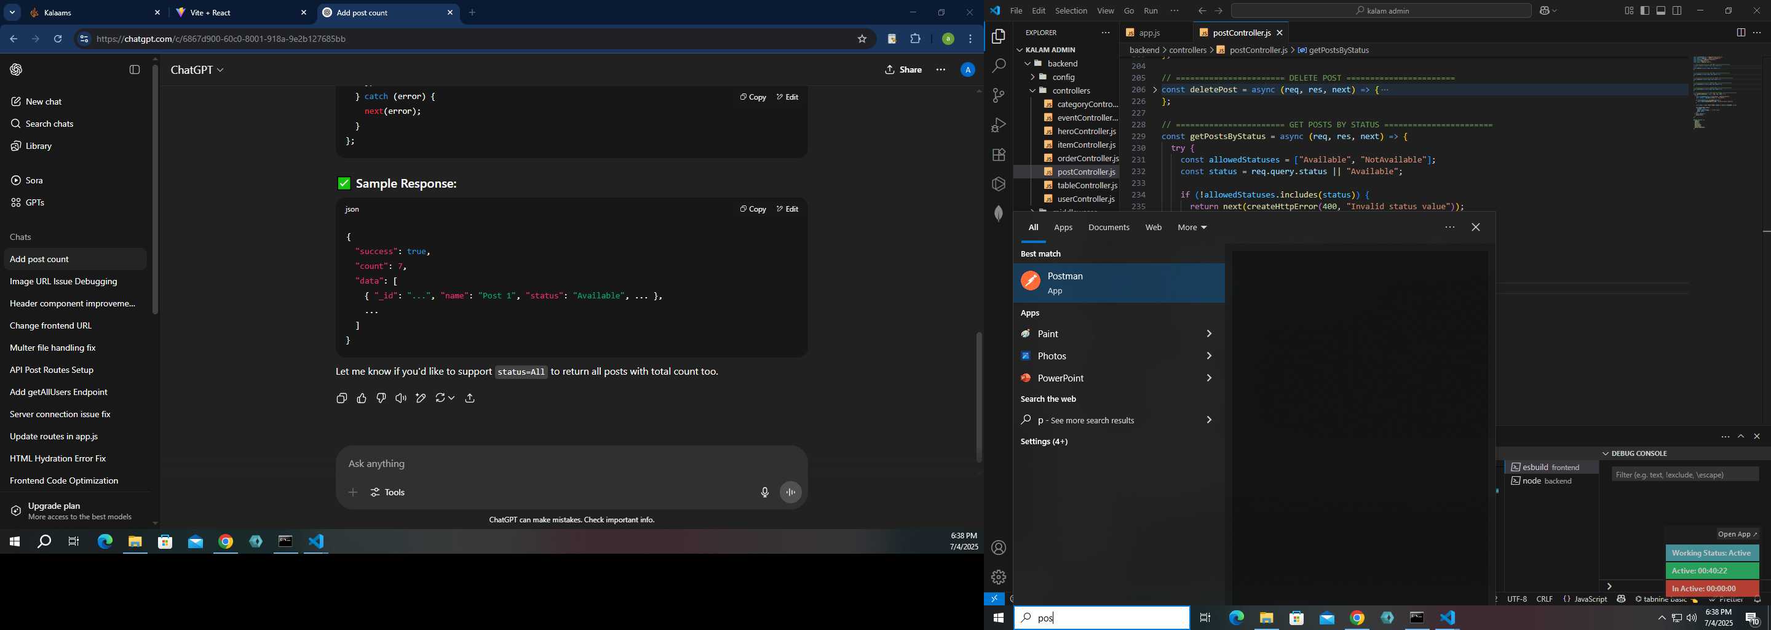Screen dimensions: 1771x630
Task: Give thumbs down to response
Action: 381,398
